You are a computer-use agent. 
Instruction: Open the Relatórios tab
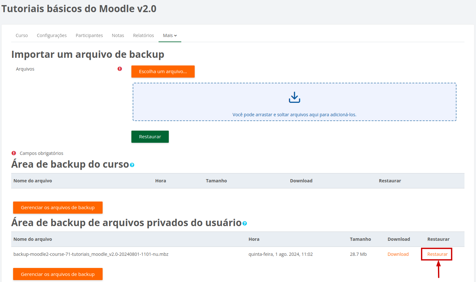tap(143, 35)
